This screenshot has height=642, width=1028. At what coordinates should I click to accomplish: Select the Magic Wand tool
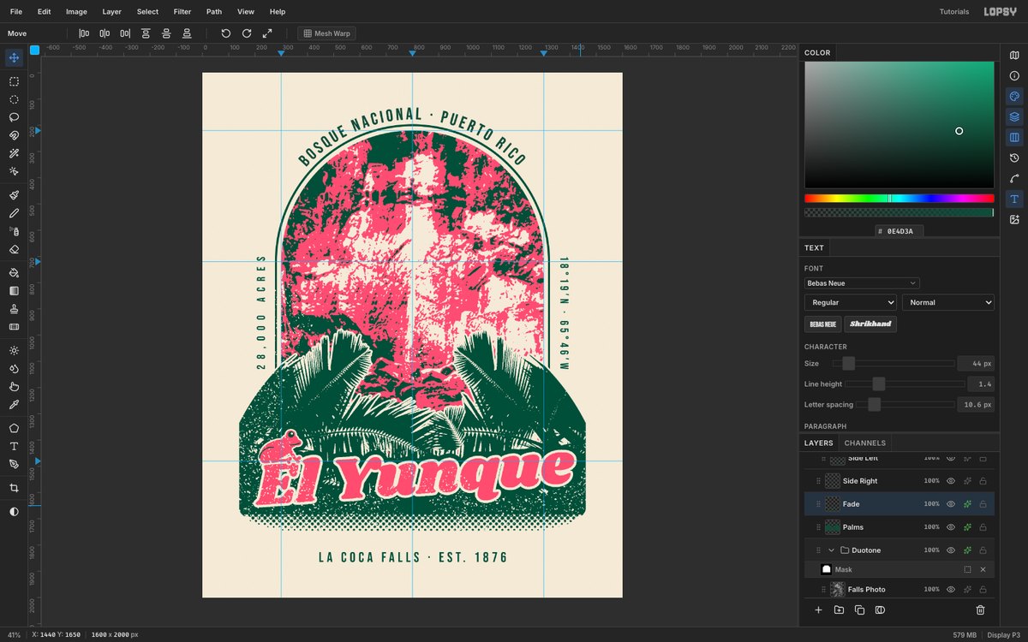click(x=14, y=153)
